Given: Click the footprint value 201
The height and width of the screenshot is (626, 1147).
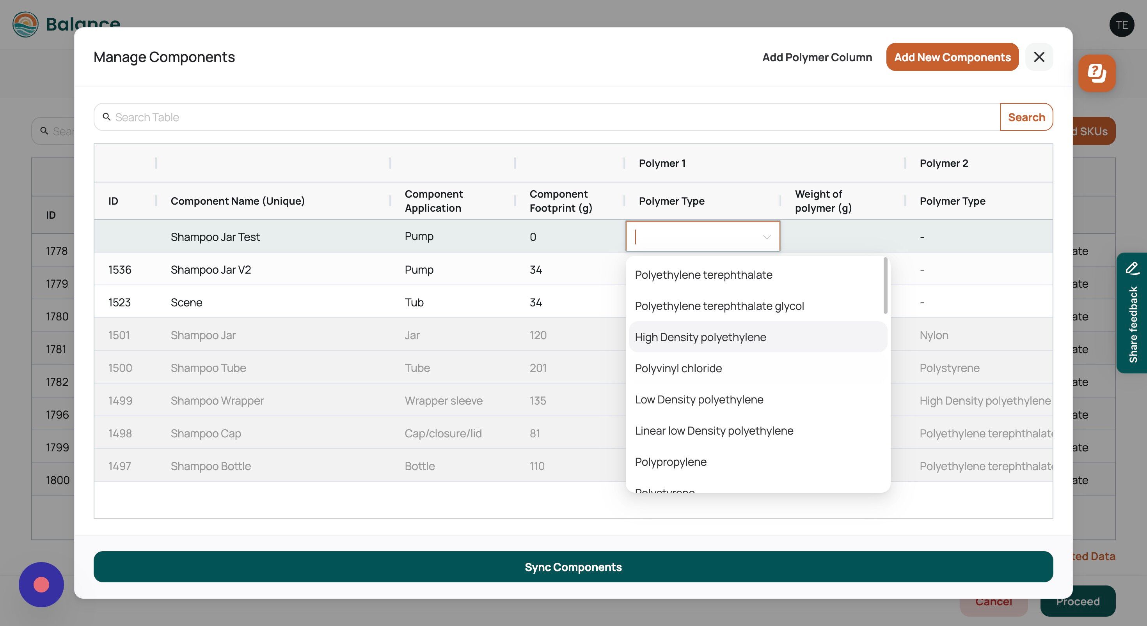Looking at the screenshot, I should [x=538, y=368].
